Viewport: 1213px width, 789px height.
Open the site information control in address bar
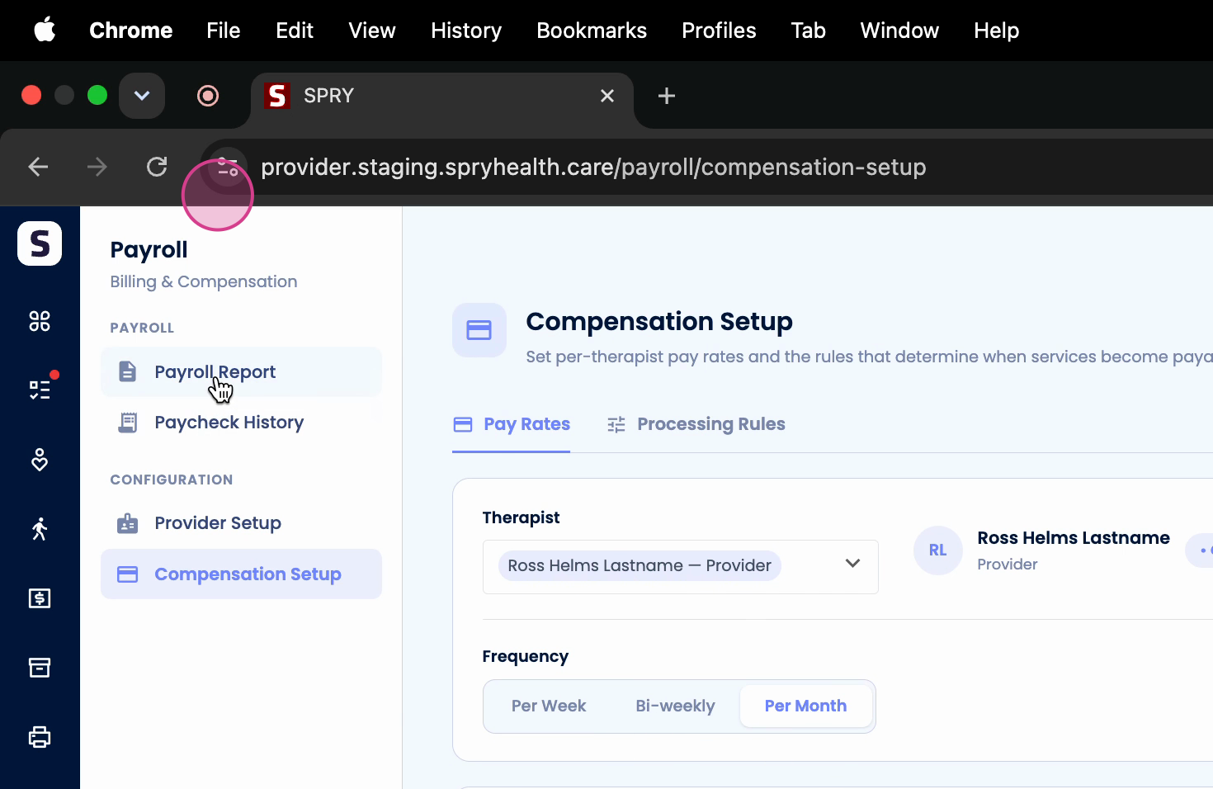(x=228, y=168)
